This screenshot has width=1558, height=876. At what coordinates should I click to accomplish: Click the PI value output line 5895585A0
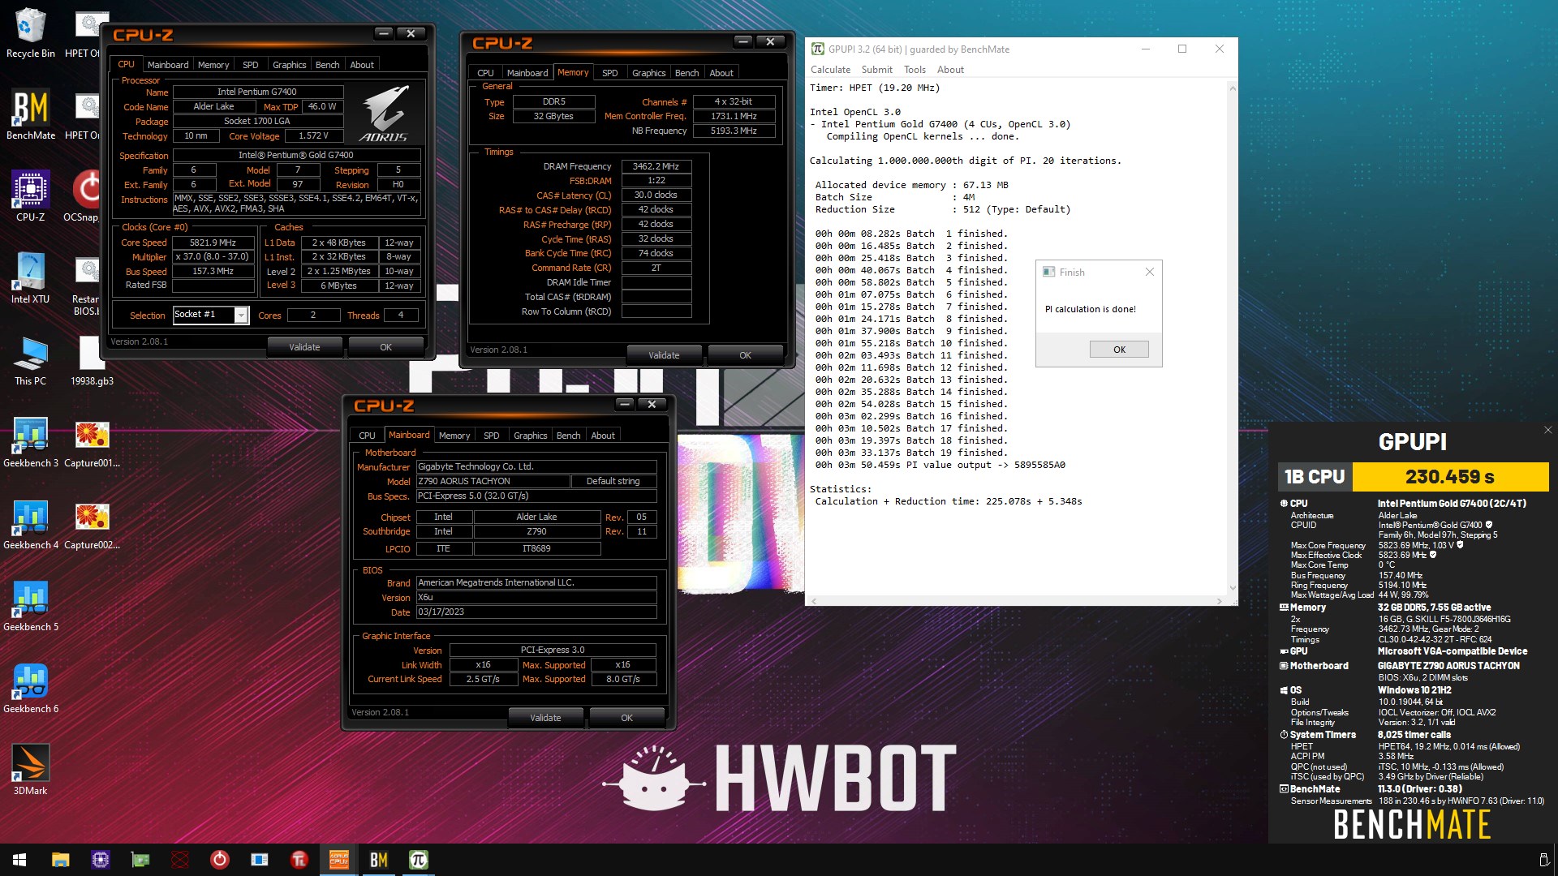[940, 465]
